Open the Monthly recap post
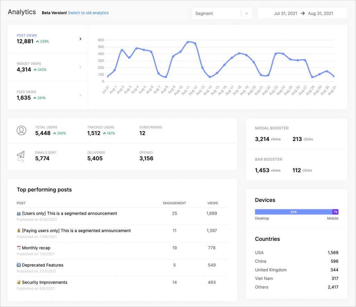 coord(36,248)
